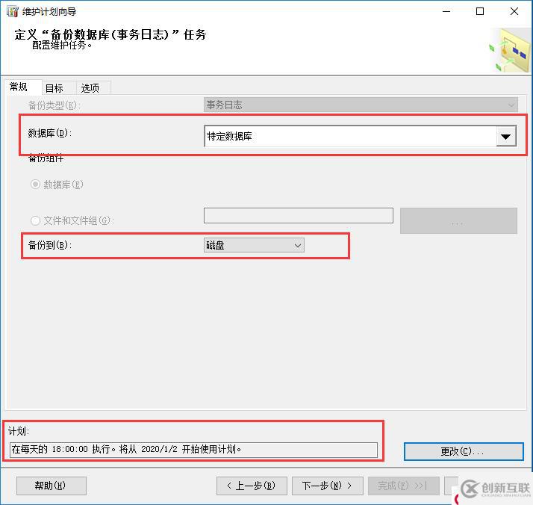Click the 文件和文件组 text field

299,216
